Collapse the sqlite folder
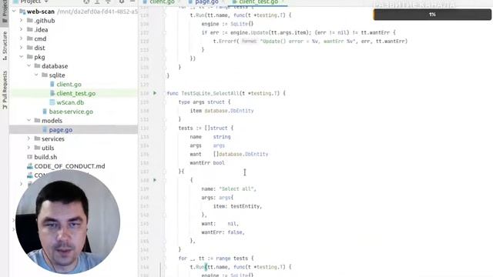 coord(36,75)
